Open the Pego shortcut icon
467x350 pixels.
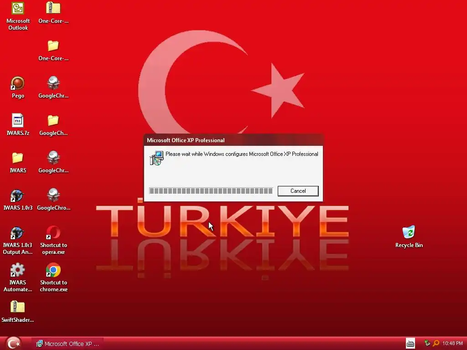tap(18, 83)
